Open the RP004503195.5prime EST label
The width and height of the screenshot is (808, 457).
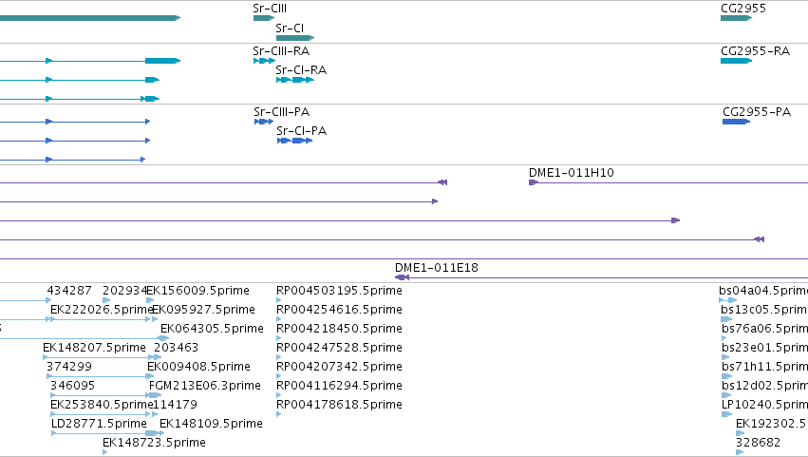339,291
